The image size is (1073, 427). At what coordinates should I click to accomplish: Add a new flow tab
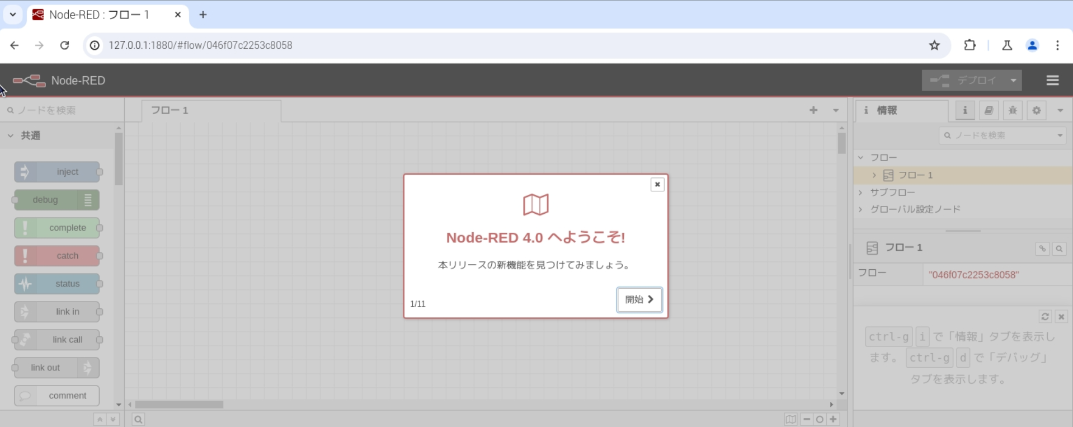click(813, 110)
